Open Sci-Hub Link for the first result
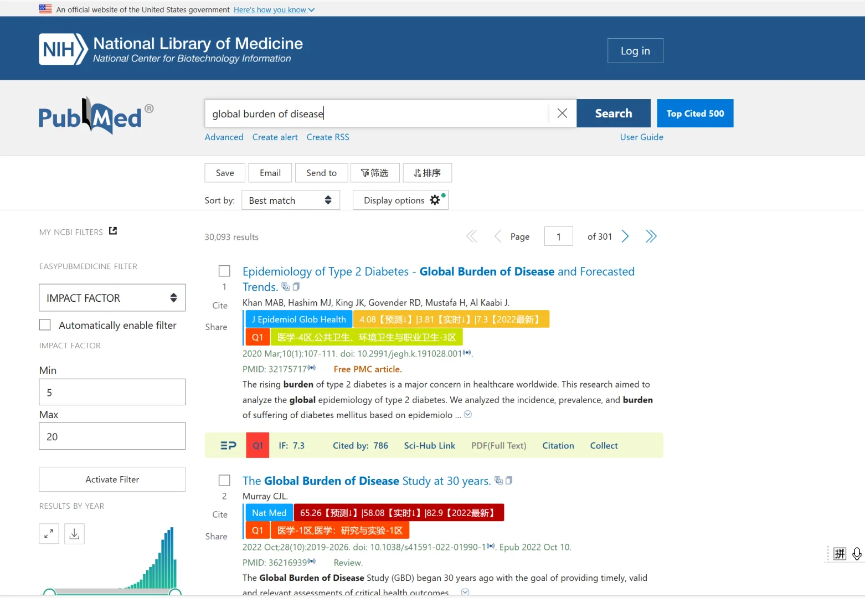The image size is (865, 598). pyautogui.click(x=430, y=445)
